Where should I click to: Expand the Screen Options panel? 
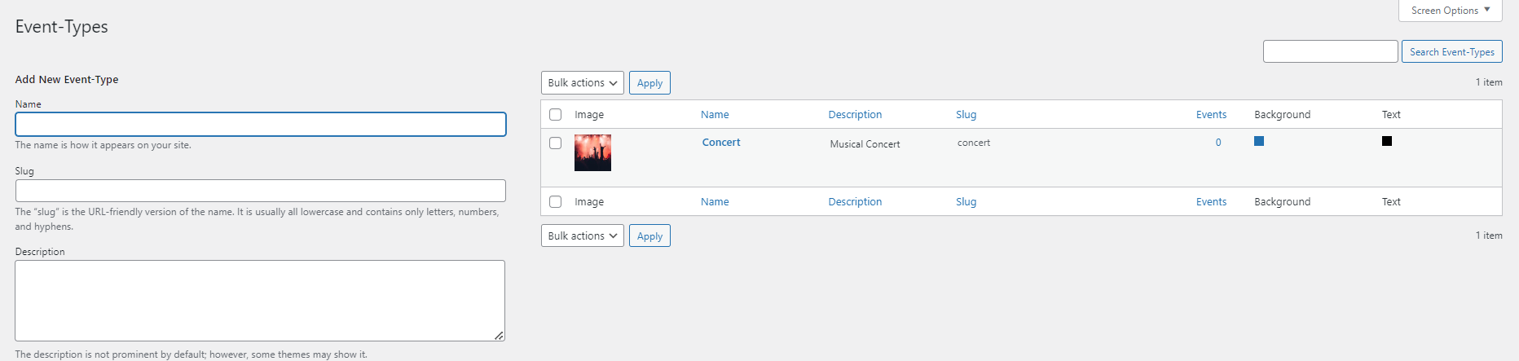[x=1451, y=11]
